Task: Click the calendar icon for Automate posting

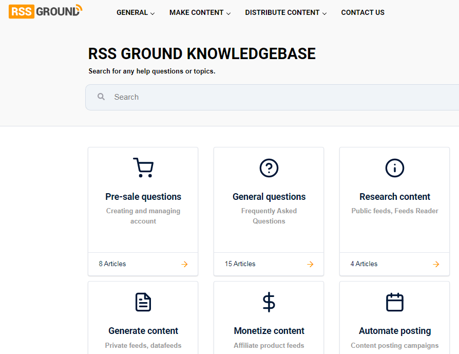Action: 395,302
